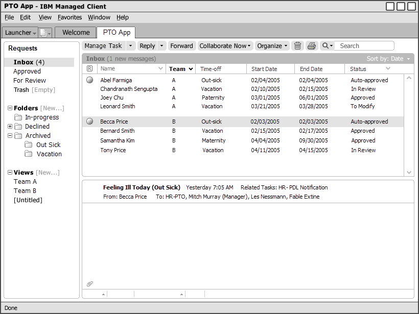Select the Samantha Kim row
The image size is (419, 314).
point(243,140)
